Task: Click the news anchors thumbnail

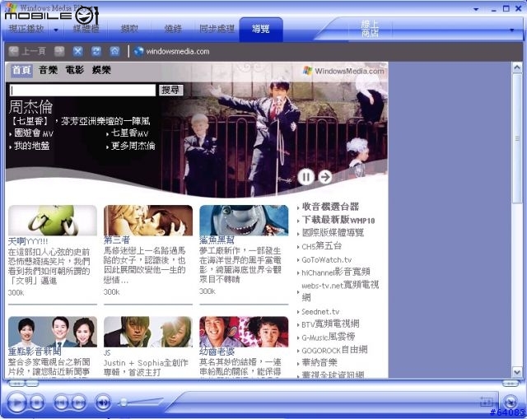Action: coord(53,332)
